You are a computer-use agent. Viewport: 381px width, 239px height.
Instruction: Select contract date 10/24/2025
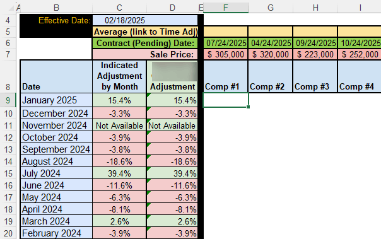pyautogui.click(x=360, y=44)
